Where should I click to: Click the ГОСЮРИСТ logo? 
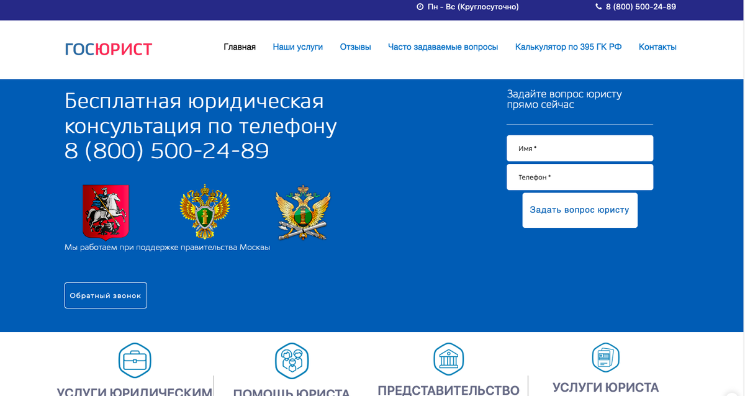[109, 49]
